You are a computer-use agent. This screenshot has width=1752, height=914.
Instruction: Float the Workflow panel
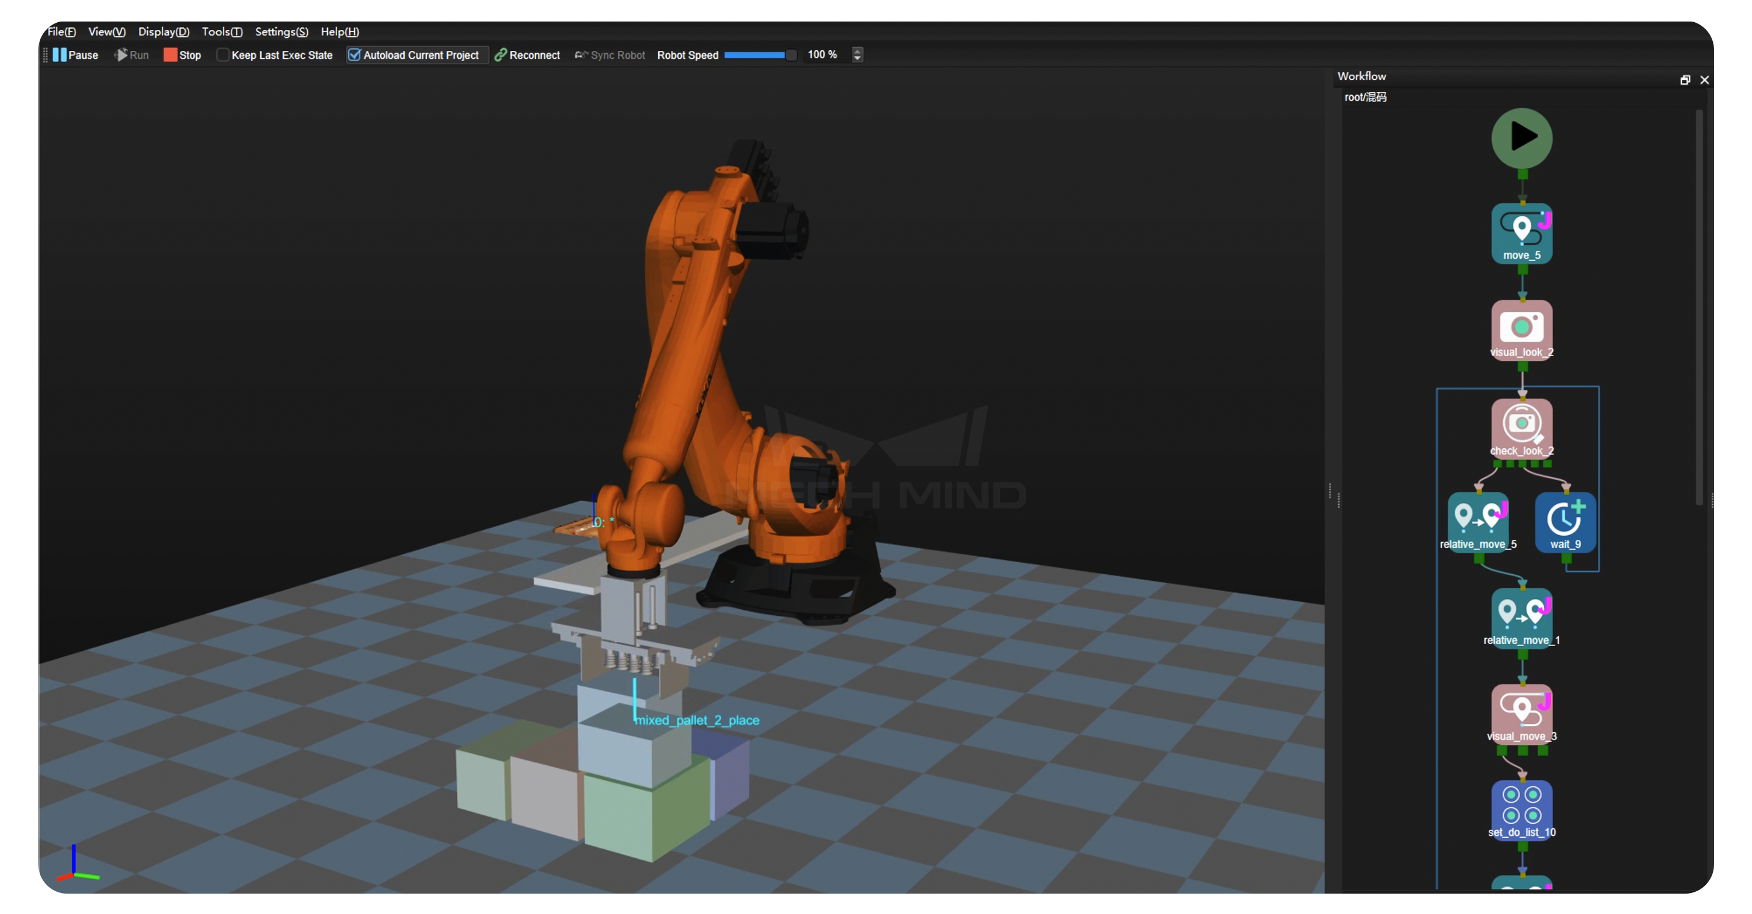(x=1685, y=80)
